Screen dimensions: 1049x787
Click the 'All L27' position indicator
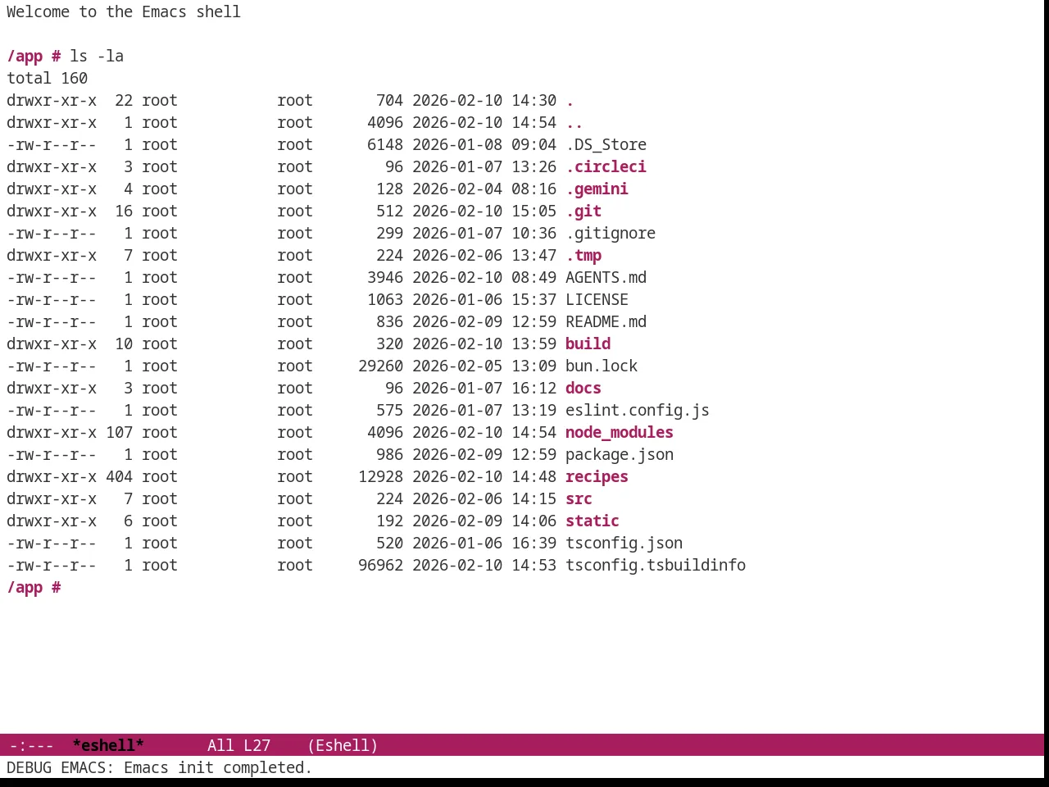tap(238, 745)
